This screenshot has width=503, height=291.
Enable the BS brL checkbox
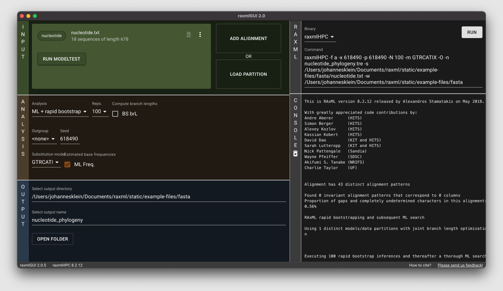coord(115,114)
